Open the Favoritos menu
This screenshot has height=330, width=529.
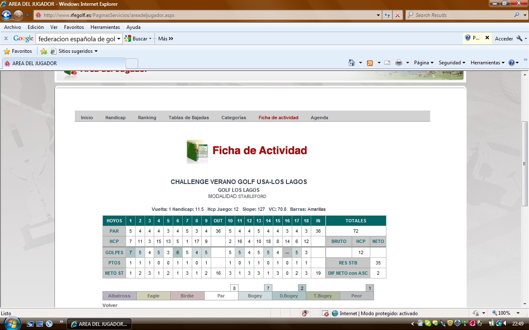coord(74,27)
